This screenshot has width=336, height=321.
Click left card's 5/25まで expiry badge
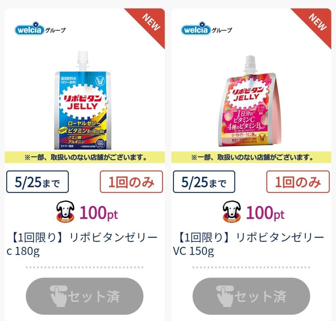pyautogui.click(x=37, y=182)
